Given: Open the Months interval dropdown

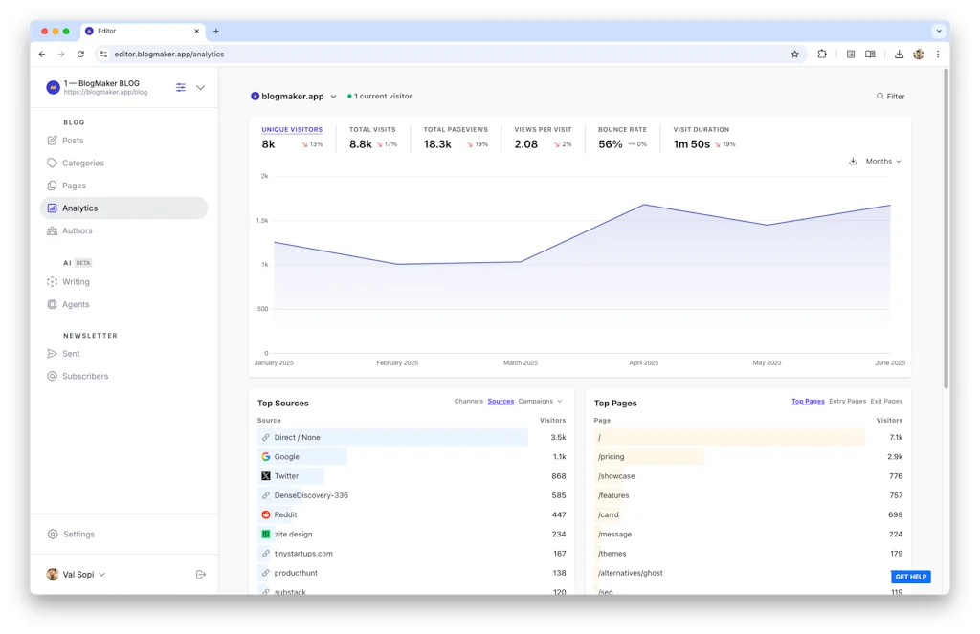Looking at the screenshot, I should point(882,162).
